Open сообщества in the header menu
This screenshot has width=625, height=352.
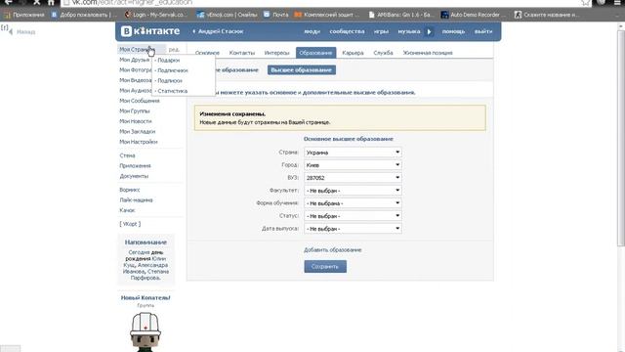[x=347, y=31]
